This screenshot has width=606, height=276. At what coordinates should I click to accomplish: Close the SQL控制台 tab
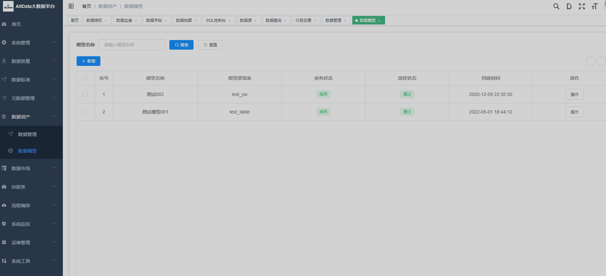(230, 21)
